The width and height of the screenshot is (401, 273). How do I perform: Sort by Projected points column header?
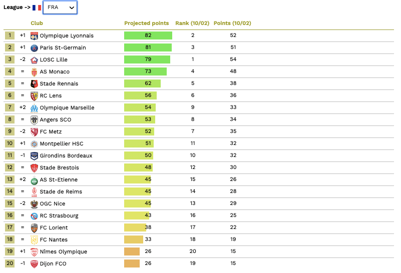coord(146,23)
